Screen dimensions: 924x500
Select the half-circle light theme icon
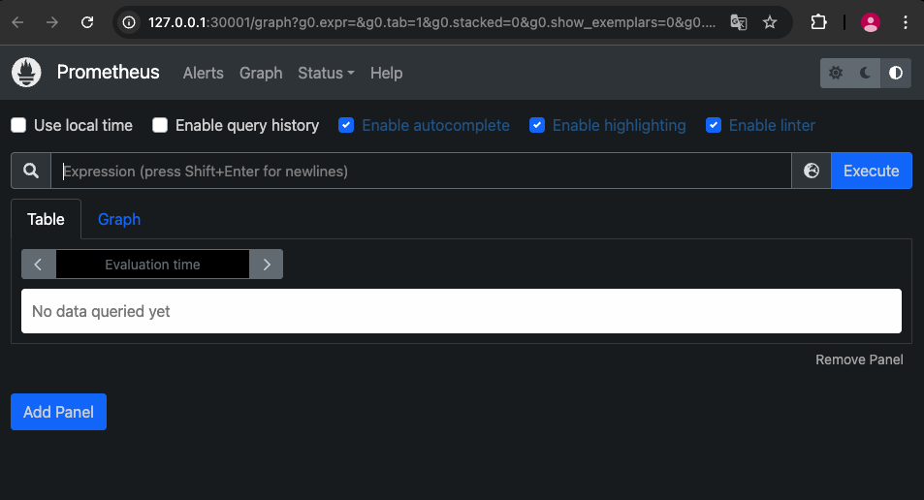[896, 73]
